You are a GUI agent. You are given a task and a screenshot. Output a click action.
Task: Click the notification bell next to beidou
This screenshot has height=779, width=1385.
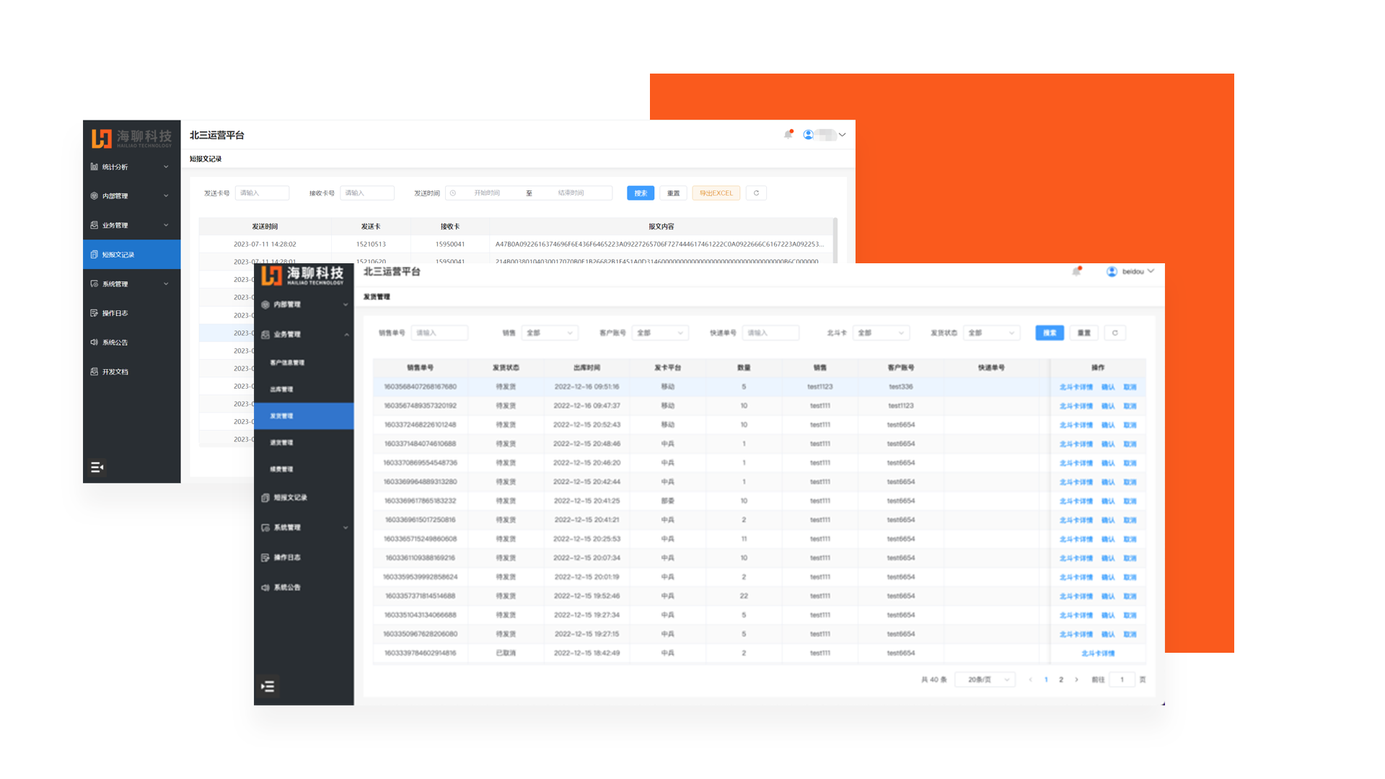pos(1076,271)
